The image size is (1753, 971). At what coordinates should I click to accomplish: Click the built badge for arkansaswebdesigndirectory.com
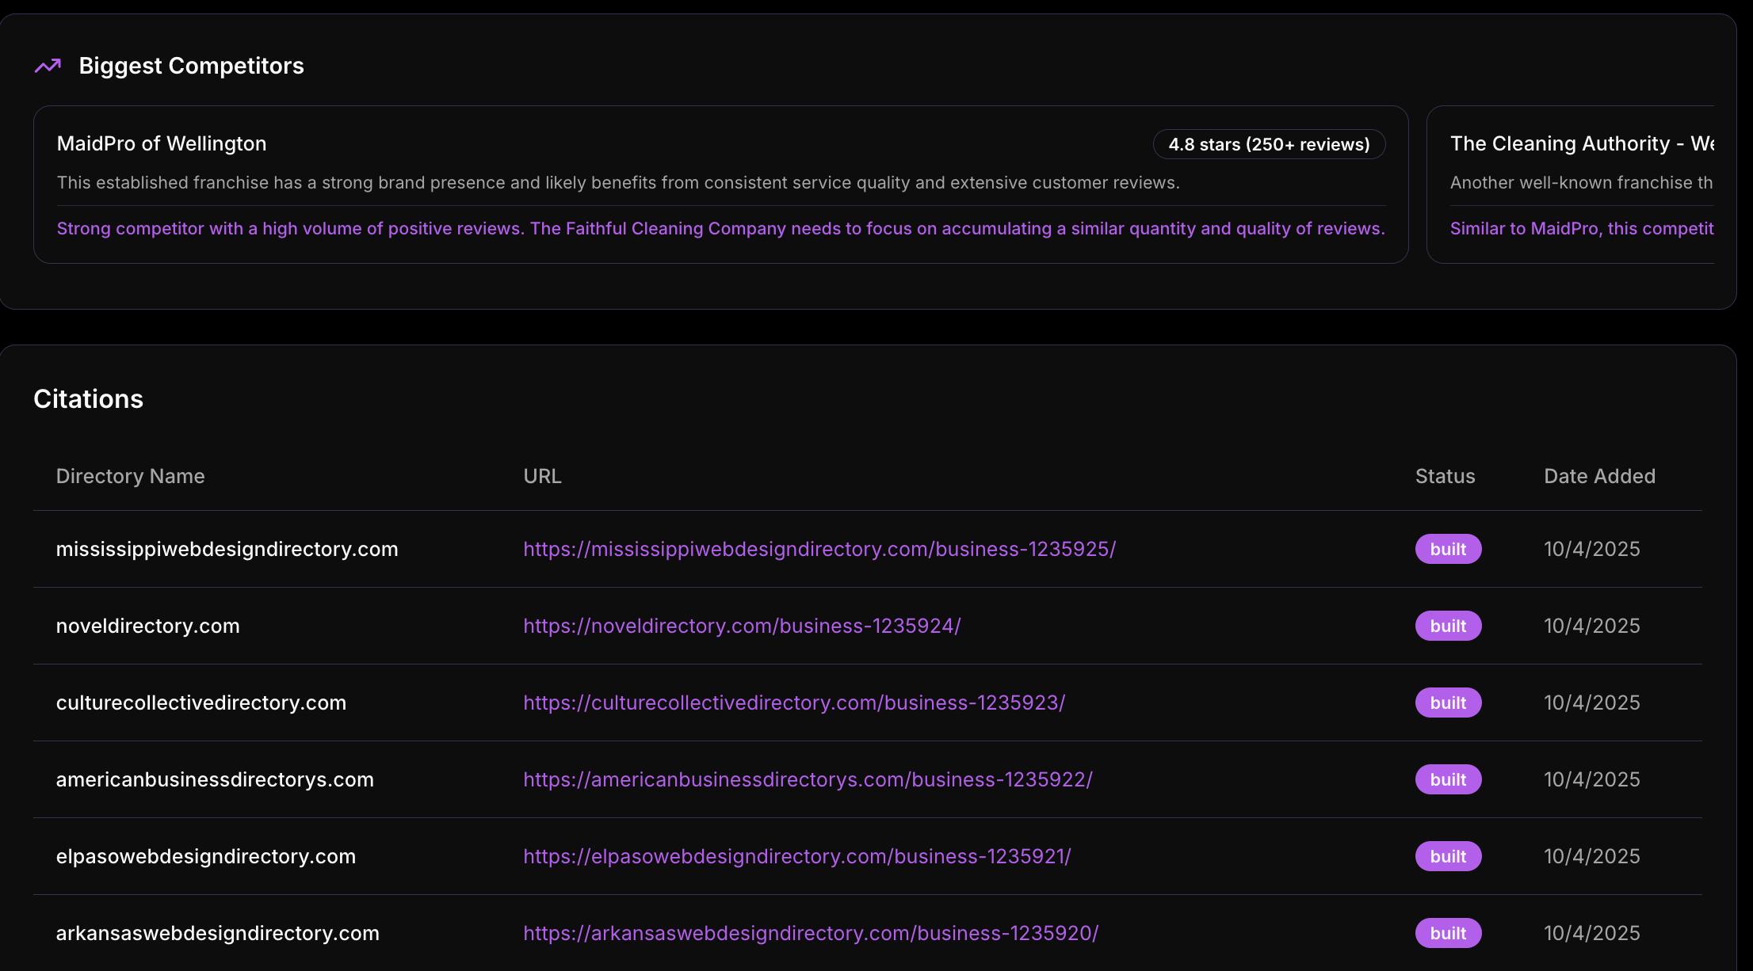pos(1447,933)
